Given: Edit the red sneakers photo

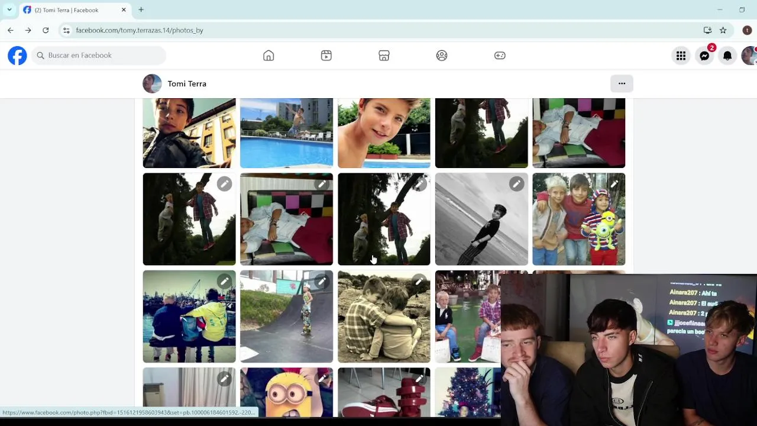Looking at the screenshot, I should [x=419, y=379].
